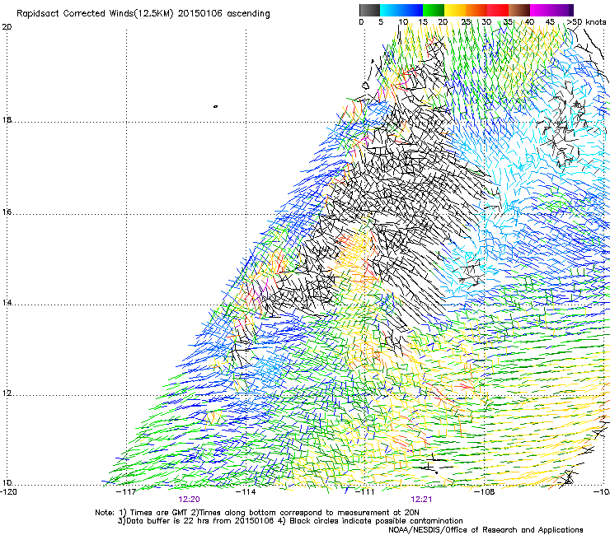Screen dimensions: 610x535
Task: Click the latitude label '18' on left axis
Action: coord(7,119)
